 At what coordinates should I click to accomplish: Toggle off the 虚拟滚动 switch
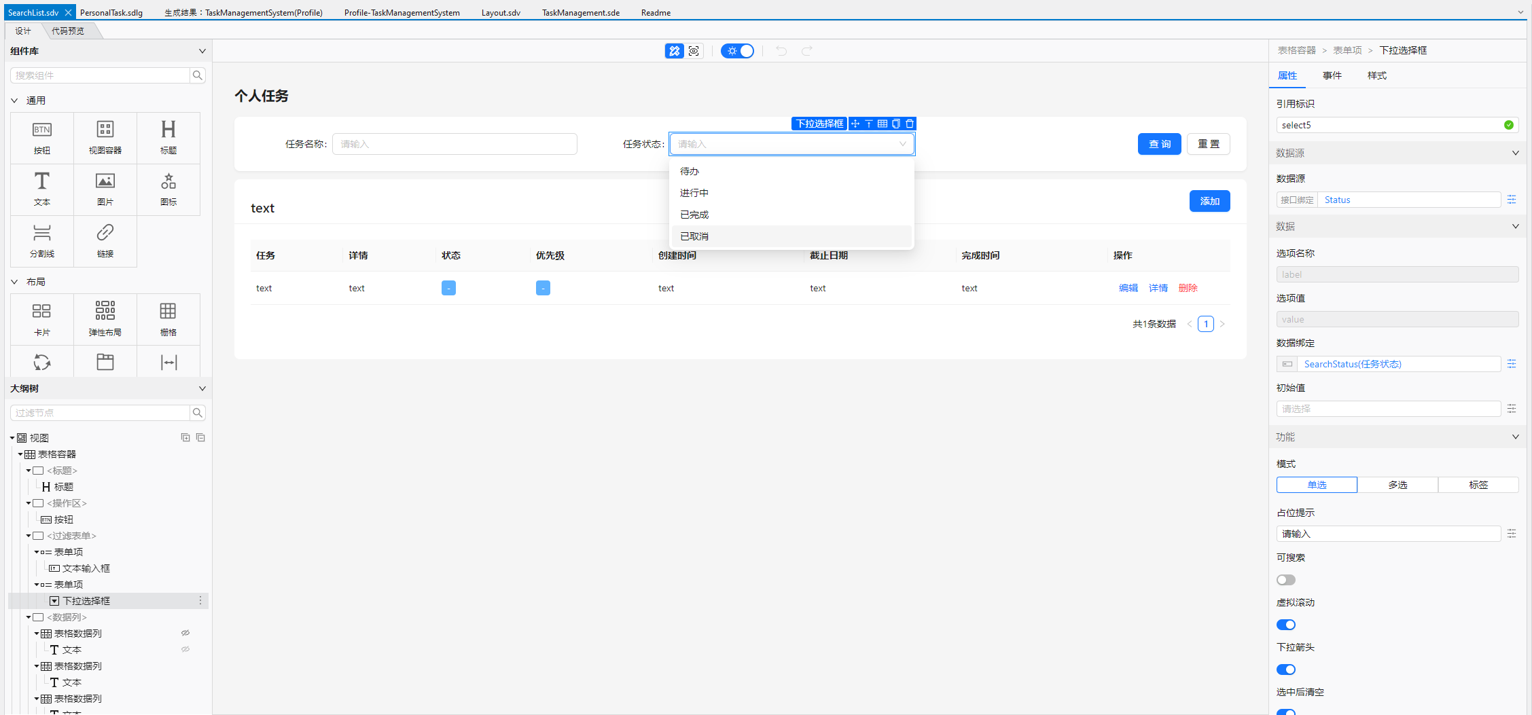click(1285, 624)
